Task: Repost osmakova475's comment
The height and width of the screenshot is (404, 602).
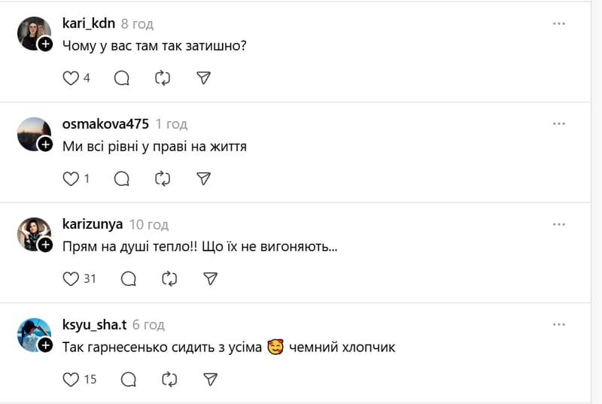Action: click(x=163, y=178)
